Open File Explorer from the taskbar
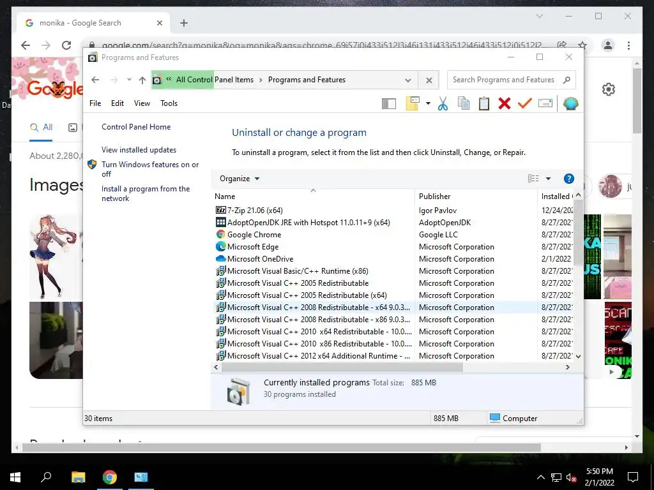 click(78, 477)
